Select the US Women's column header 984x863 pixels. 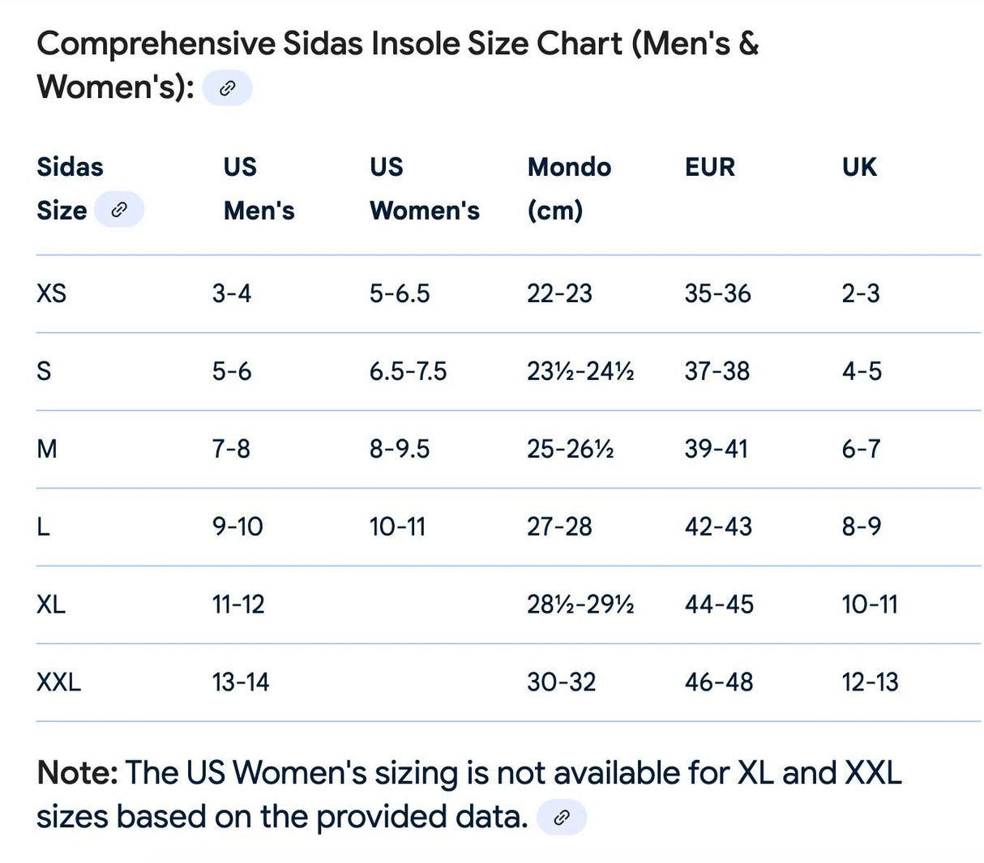point(424,189)
